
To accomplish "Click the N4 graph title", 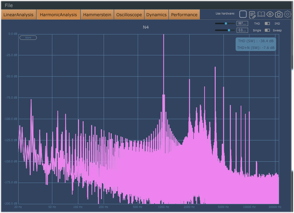I will pyautogui.click(x=146, y=27).
